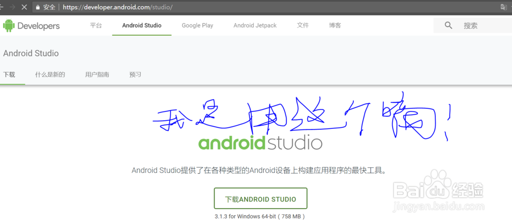Viewport: 512px width, 224px height.
Task: Click the 3.1.3 for Windows 64-bit text
Action: coord(260,216)
